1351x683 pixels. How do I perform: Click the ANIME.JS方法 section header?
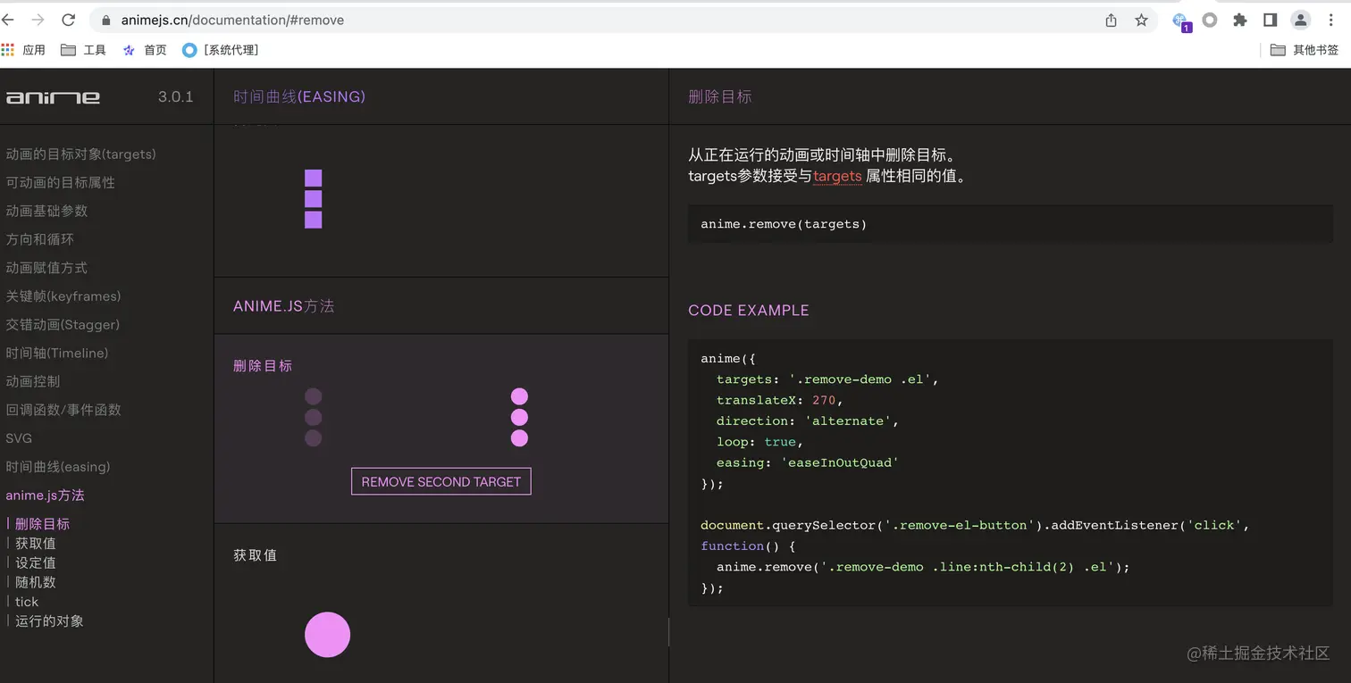coord(284,306)
